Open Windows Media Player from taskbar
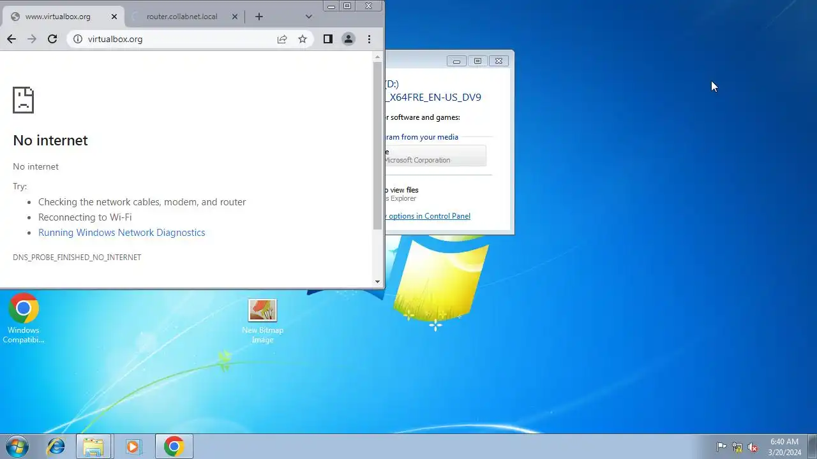Viewport: 817px width, 459px height. pos(133,446)
